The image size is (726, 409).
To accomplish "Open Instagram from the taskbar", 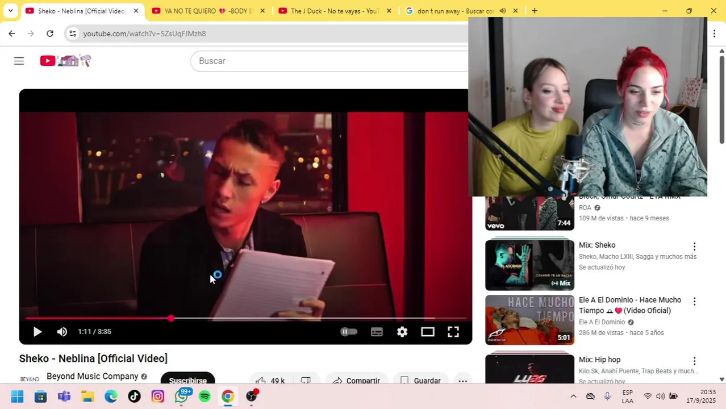I will (x=157, y=397).
